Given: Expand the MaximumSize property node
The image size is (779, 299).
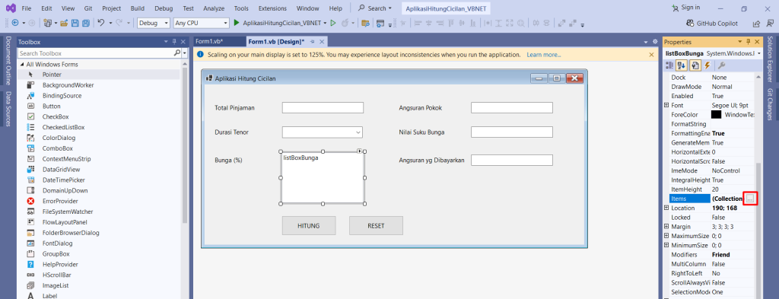Looking at the screenshot, I should point(666,236).
